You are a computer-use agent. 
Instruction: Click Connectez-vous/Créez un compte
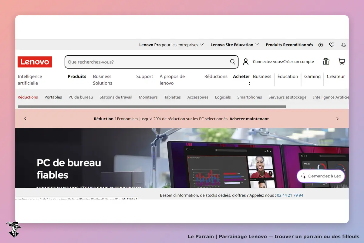[283, 62]
